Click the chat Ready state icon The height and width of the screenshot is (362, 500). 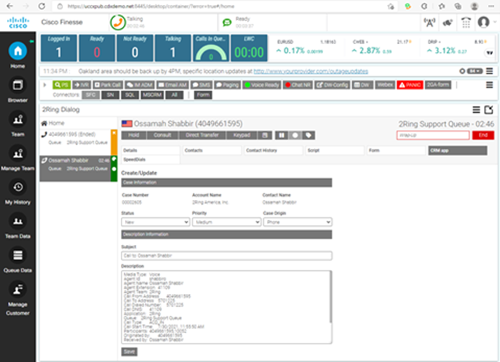click(227, 22)
